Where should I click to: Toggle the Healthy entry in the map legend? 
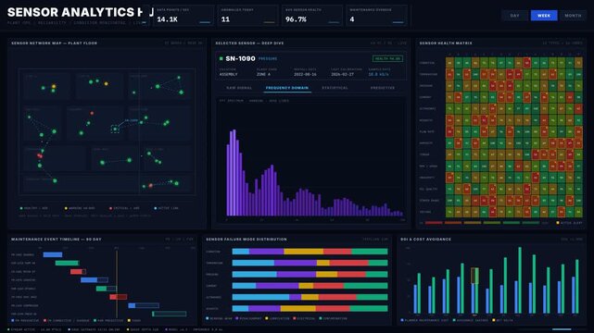tap(34, 208)
